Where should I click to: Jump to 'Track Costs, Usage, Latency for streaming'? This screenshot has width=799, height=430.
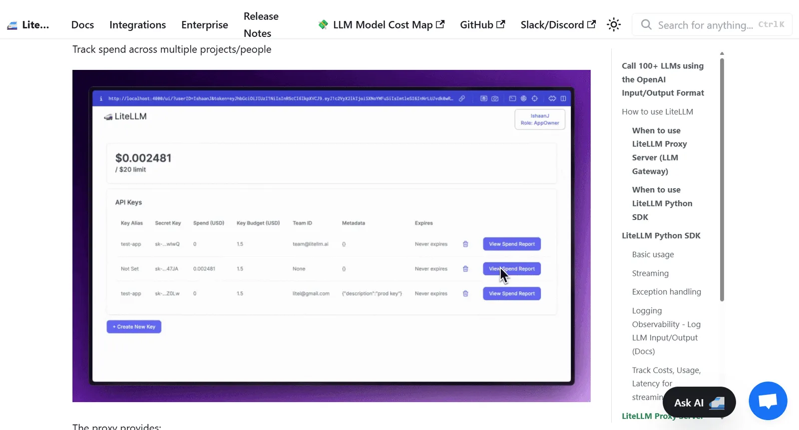coord(666,384)
